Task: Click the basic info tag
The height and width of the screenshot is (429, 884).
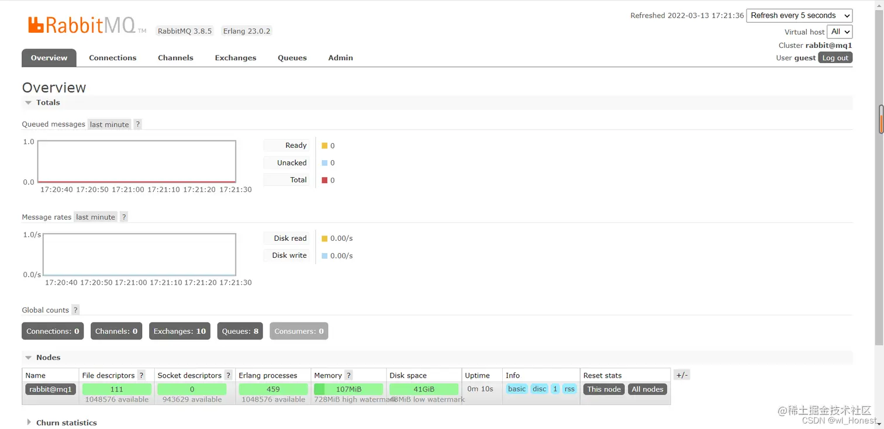Action: (517, 389)
